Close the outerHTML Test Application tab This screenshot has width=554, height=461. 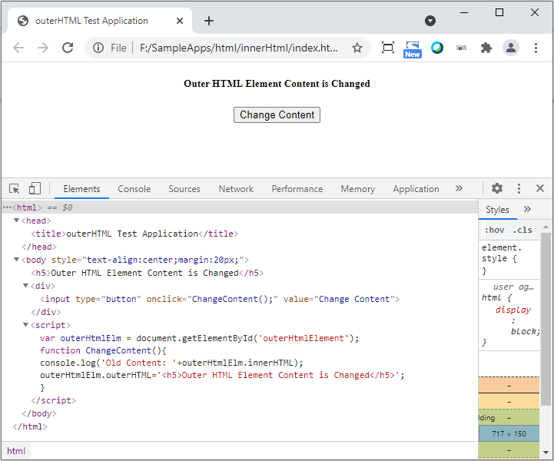[x=180, y=21]
